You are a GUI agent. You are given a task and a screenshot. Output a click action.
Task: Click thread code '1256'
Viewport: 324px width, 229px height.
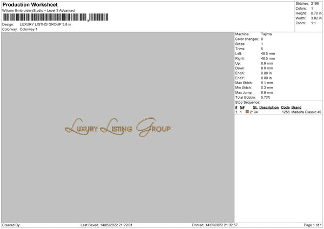point(286,112)
